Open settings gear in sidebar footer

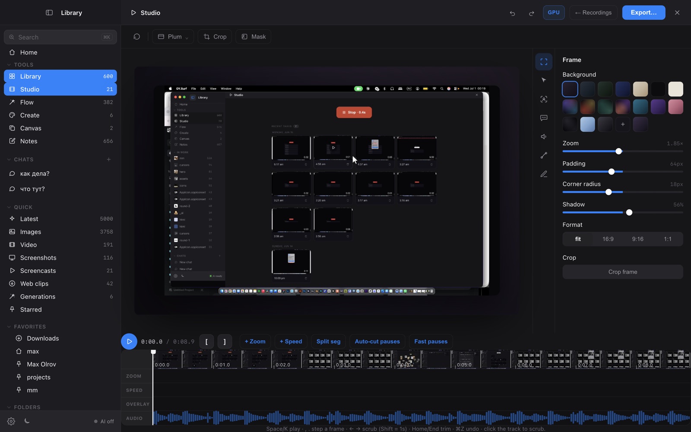point(11,421)
